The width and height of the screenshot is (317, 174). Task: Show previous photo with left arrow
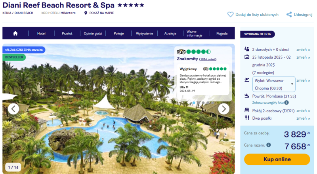click(13, 109)
